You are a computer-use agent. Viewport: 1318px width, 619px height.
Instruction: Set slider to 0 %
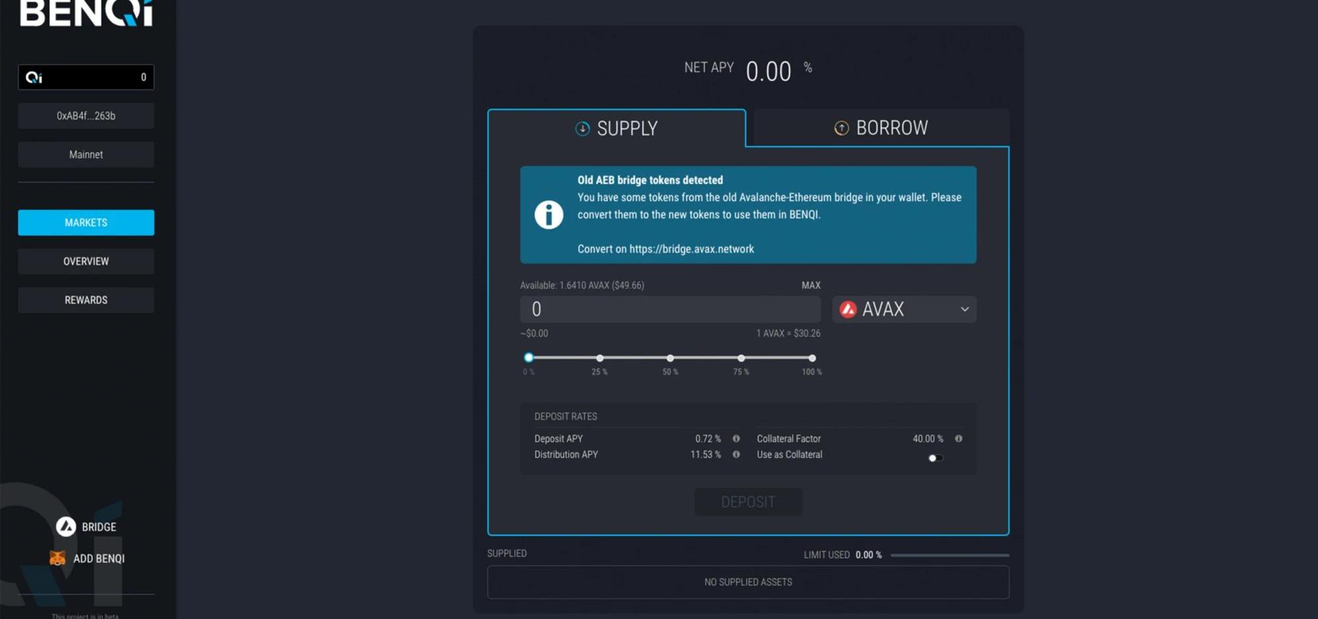[x=529, y=358]
